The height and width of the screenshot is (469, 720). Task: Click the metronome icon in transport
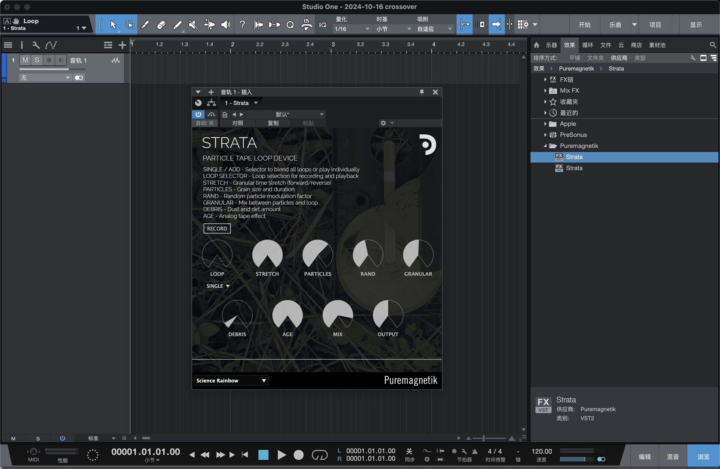[x=475, y=451]
